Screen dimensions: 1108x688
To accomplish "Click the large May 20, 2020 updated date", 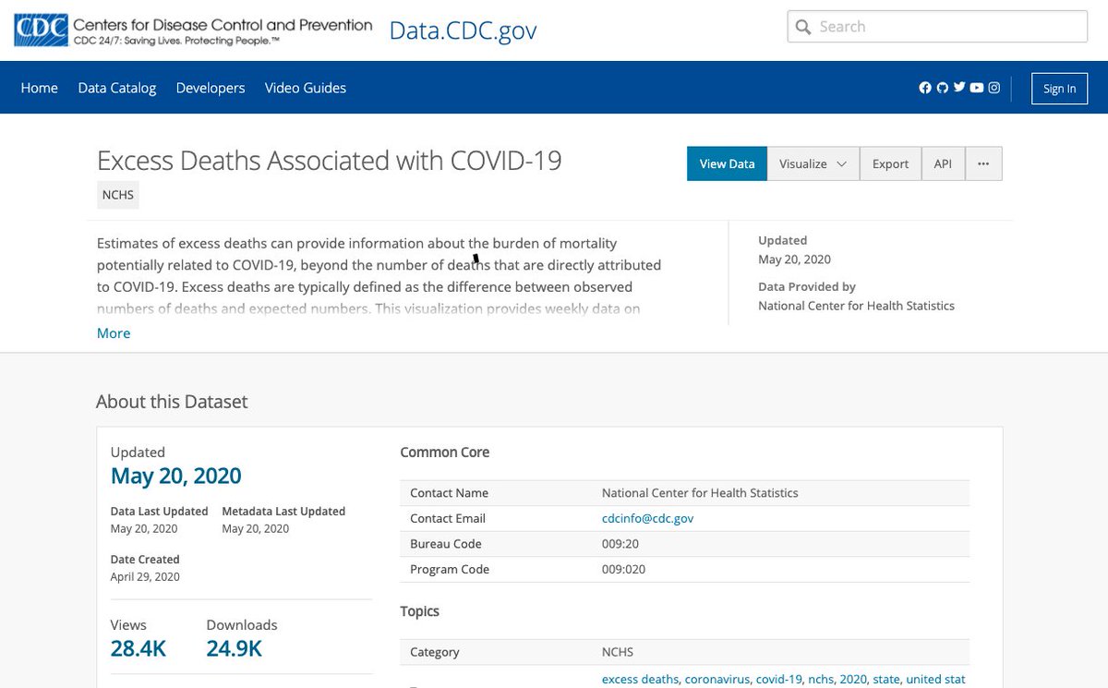I will tap(175, 476).
